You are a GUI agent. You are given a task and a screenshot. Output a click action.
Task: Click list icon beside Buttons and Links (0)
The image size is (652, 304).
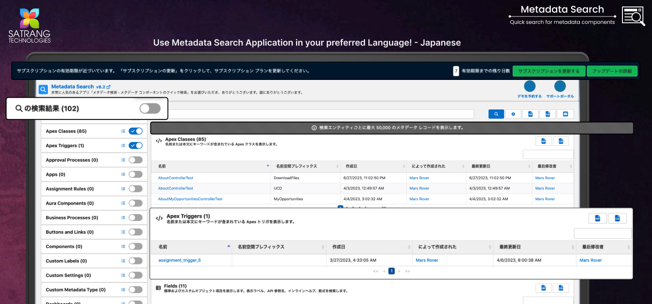tap(123, 232)
